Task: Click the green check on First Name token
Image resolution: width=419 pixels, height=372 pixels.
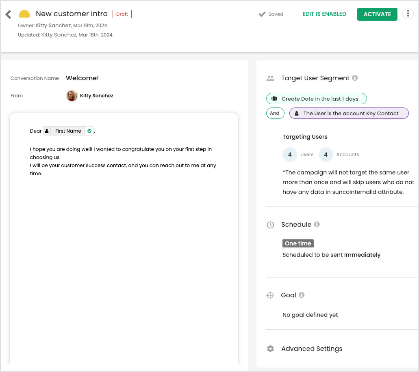Action: point(89,131)
